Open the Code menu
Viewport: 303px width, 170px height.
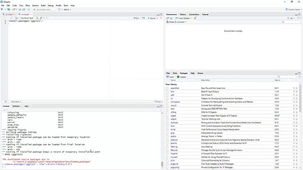coord(15,6)
